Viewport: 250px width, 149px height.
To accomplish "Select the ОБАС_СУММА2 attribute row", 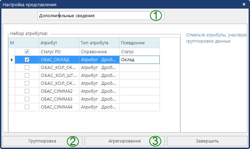I will [59, 91].
